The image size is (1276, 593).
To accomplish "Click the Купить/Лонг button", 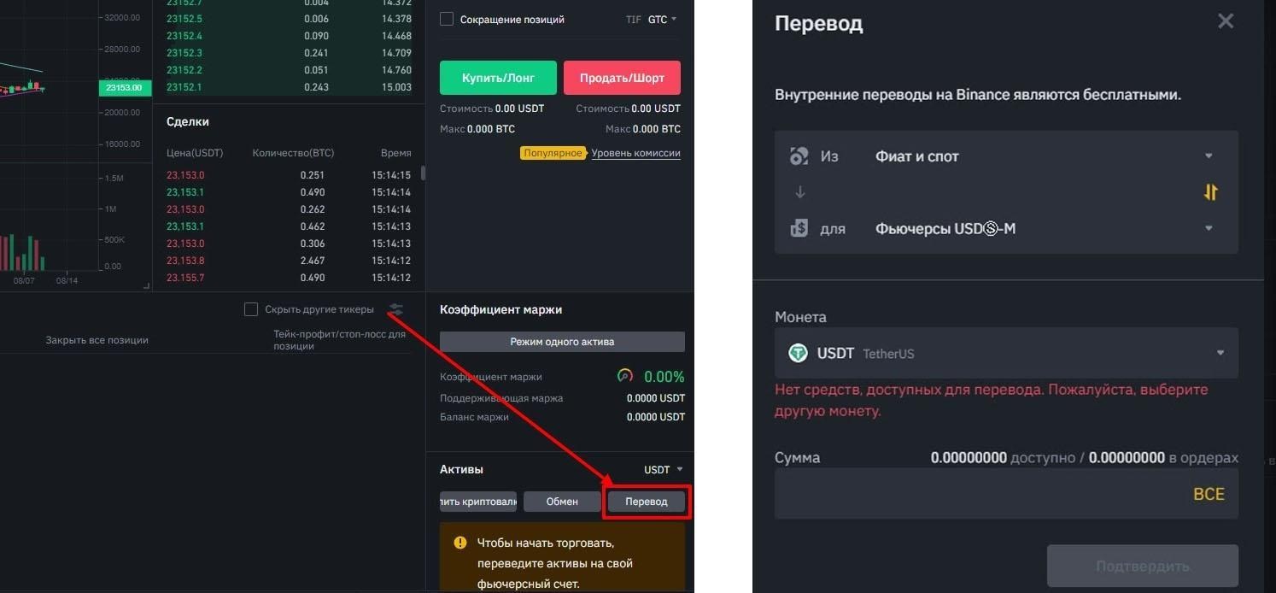I will click(498, 77).
